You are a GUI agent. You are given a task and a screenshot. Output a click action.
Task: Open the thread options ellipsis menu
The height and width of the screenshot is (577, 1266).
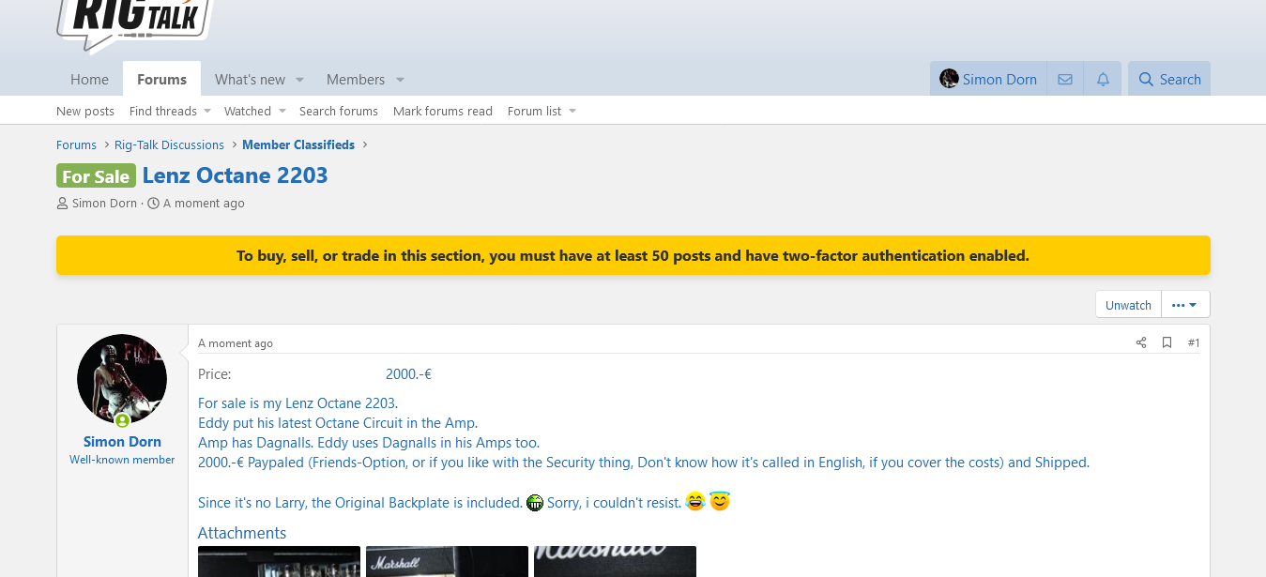[1185, 305]
